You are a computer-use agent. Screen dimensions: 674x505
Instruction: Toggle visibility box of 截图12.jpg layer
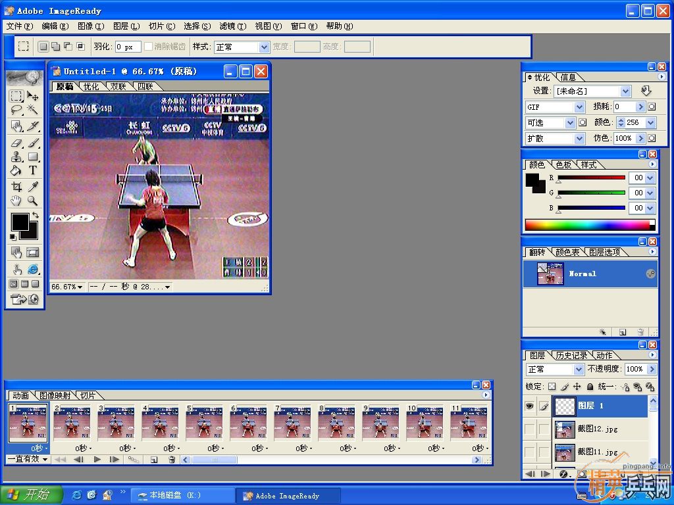click(x=530, y=429)
